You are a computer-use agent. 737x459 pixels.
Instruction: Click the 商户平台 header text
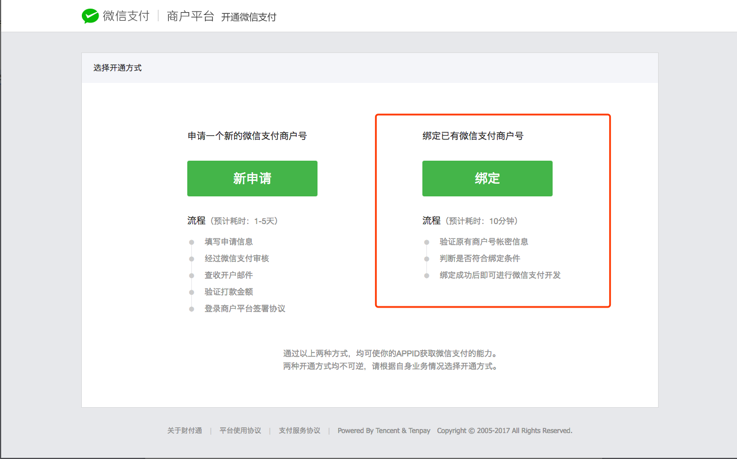(190, 16)
